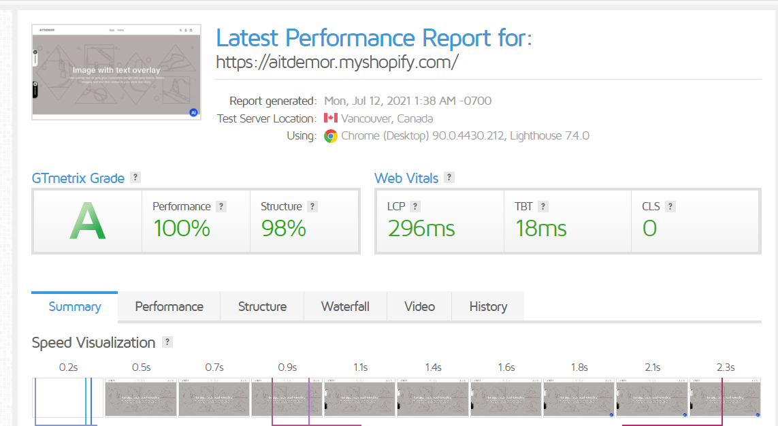Go to the Waterfall tab
The width and height of the screenshot is (778, 426).
pos(345,306)
